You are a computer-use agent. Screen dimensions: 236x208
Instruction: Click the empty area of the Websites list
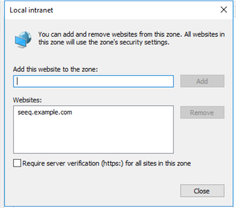click(x=93, y=135)
